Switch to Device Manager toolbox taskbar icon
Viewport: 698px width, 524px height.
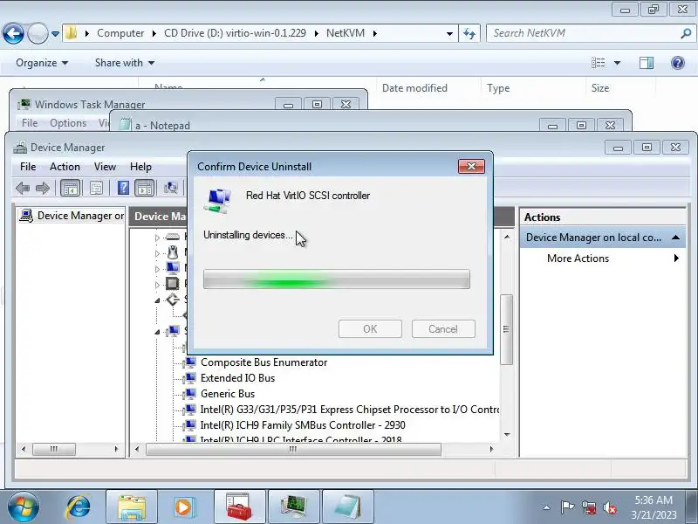pos(239,507)
